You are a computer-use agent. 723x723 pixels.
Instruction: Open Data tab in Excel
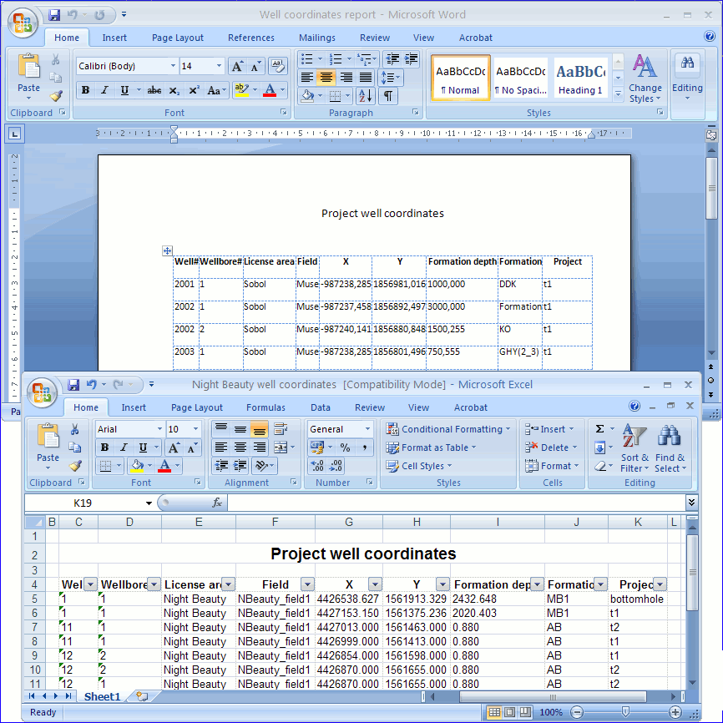(320, 407)
